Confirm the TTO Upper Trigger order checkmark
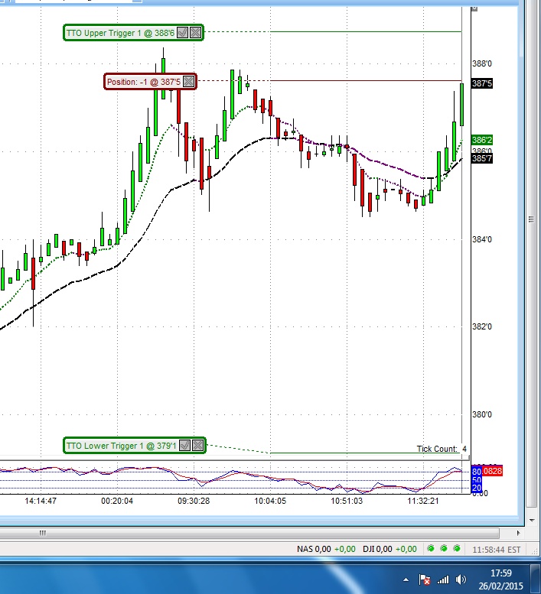This screenshot has height=594, width=541. [182, 33]
